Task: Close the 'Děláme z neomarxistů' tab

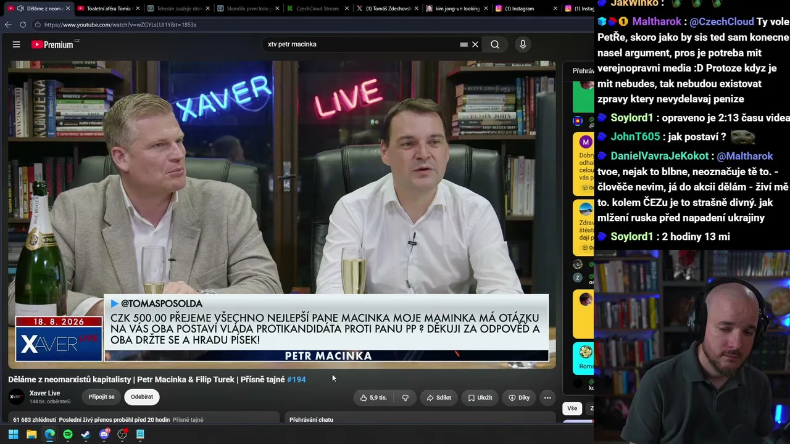Action: coord(68,9)
